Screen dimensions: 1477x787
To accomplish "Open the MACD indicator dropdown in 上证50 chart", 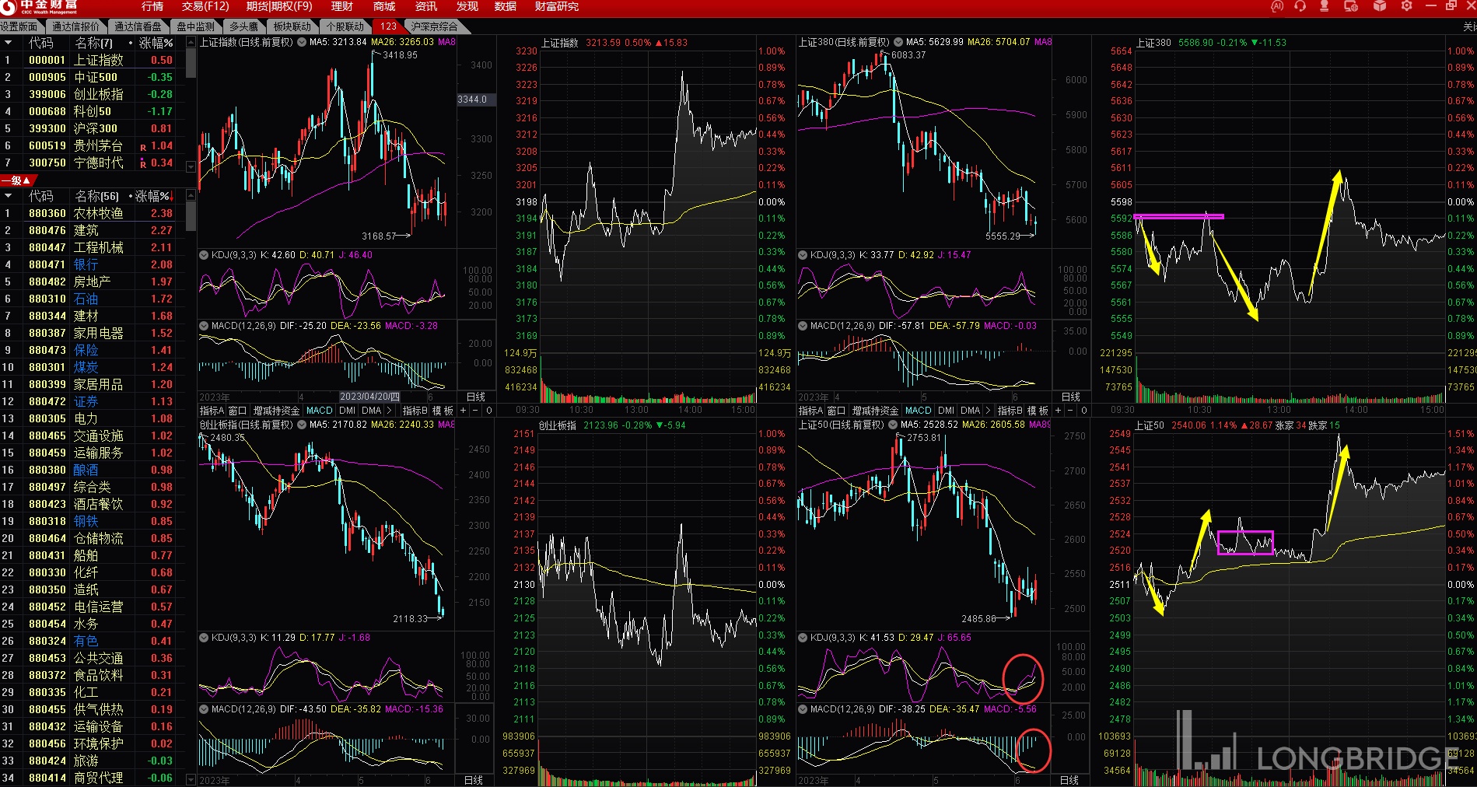I will [803, 709].
